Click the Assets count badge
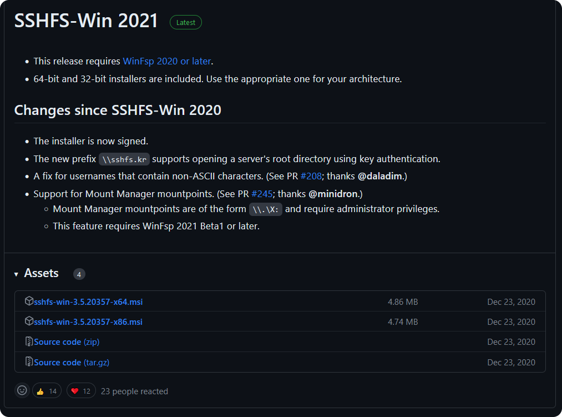Image resolution: width=562 pixels, height=417 pixels. click(x=79, y=274)
